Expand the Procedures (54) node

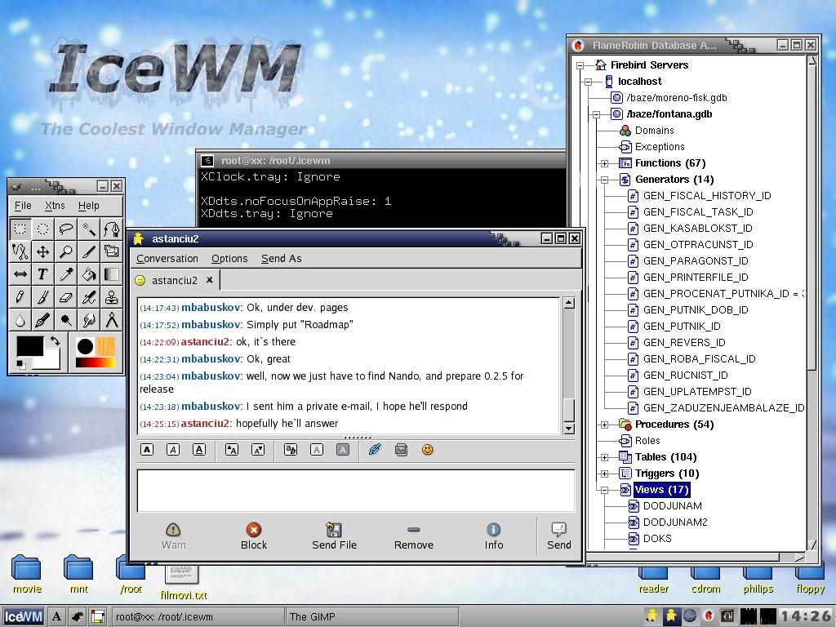(604, 425)
